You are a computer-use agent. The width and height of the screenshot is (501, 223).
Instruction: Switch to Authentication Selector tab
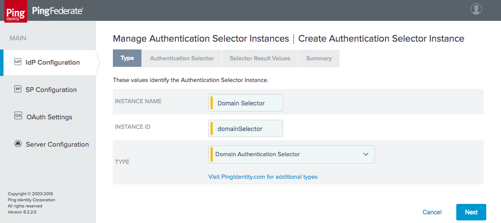click(182, 59)
